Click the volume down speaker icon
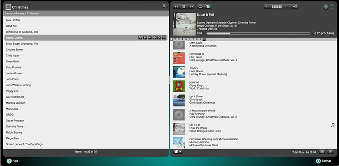 point(267,7)
